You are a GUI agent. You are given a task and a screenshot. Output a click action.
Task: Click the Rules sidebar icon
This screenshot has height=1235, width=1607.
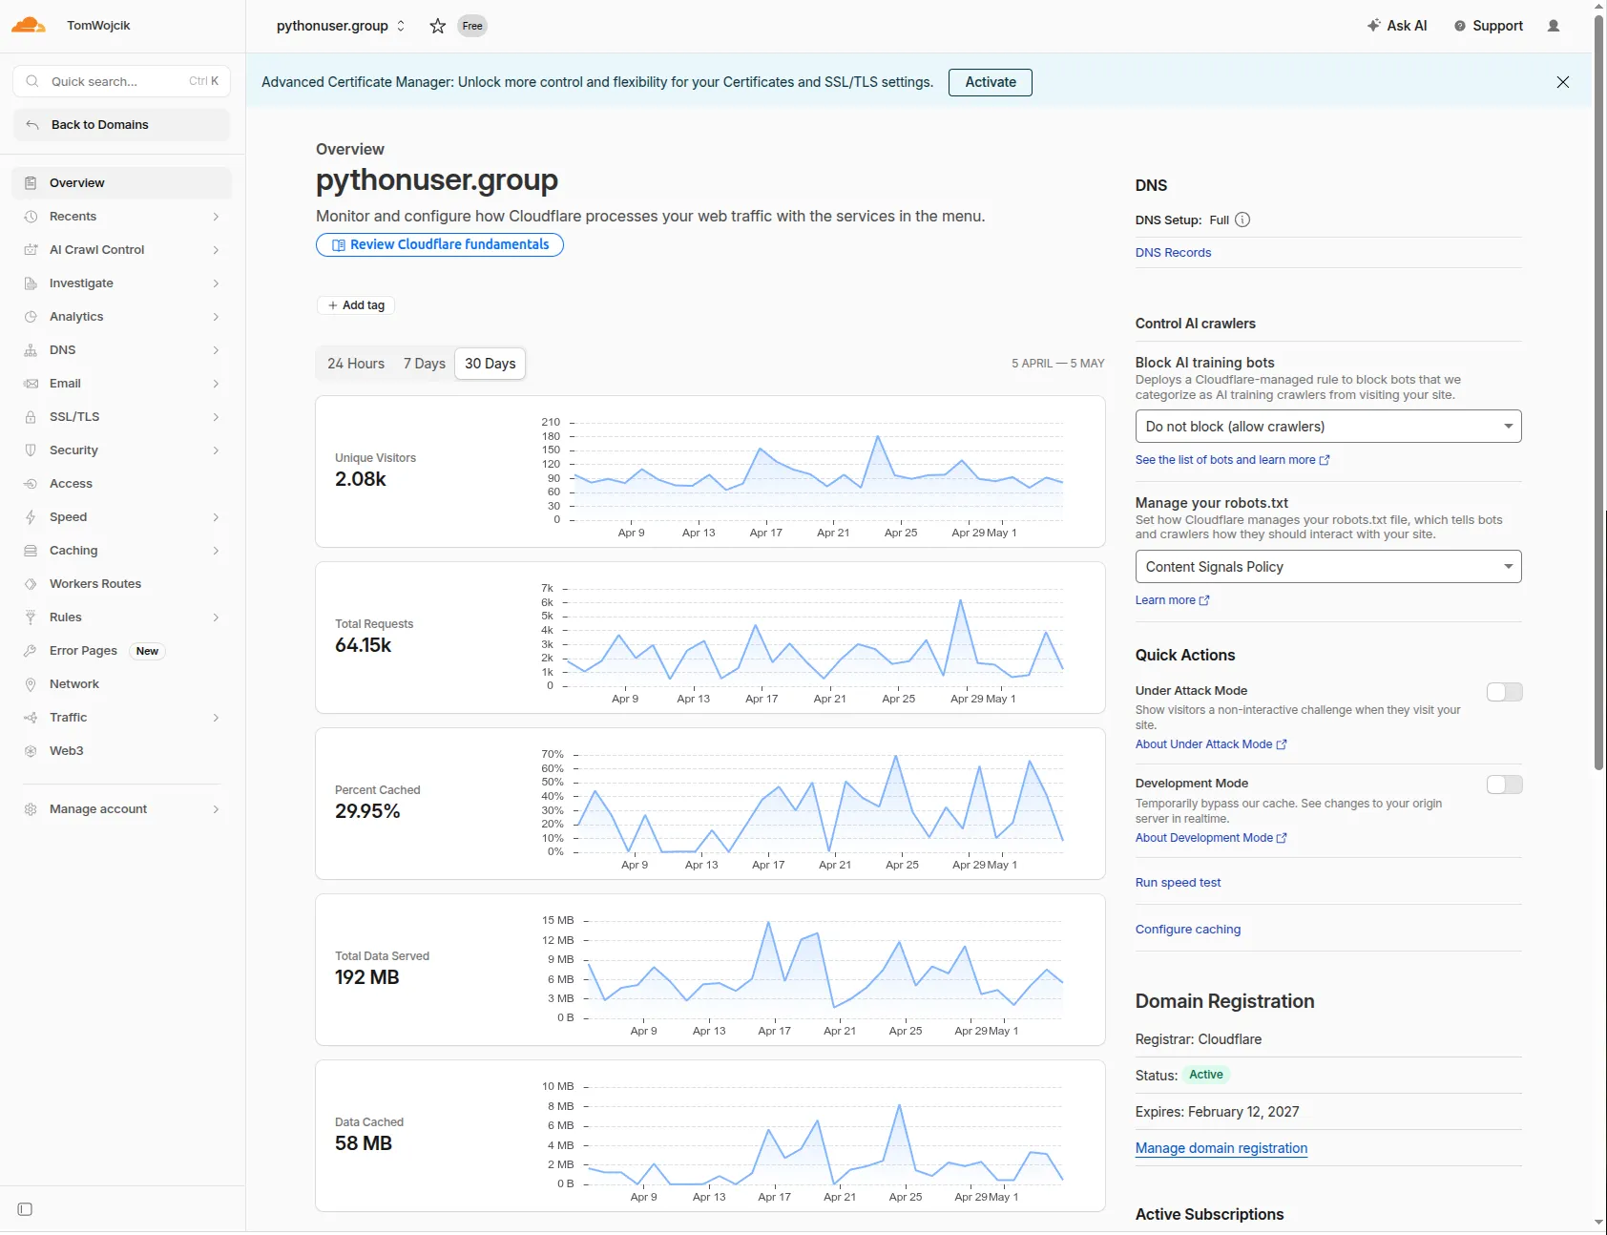pos(31,617)
